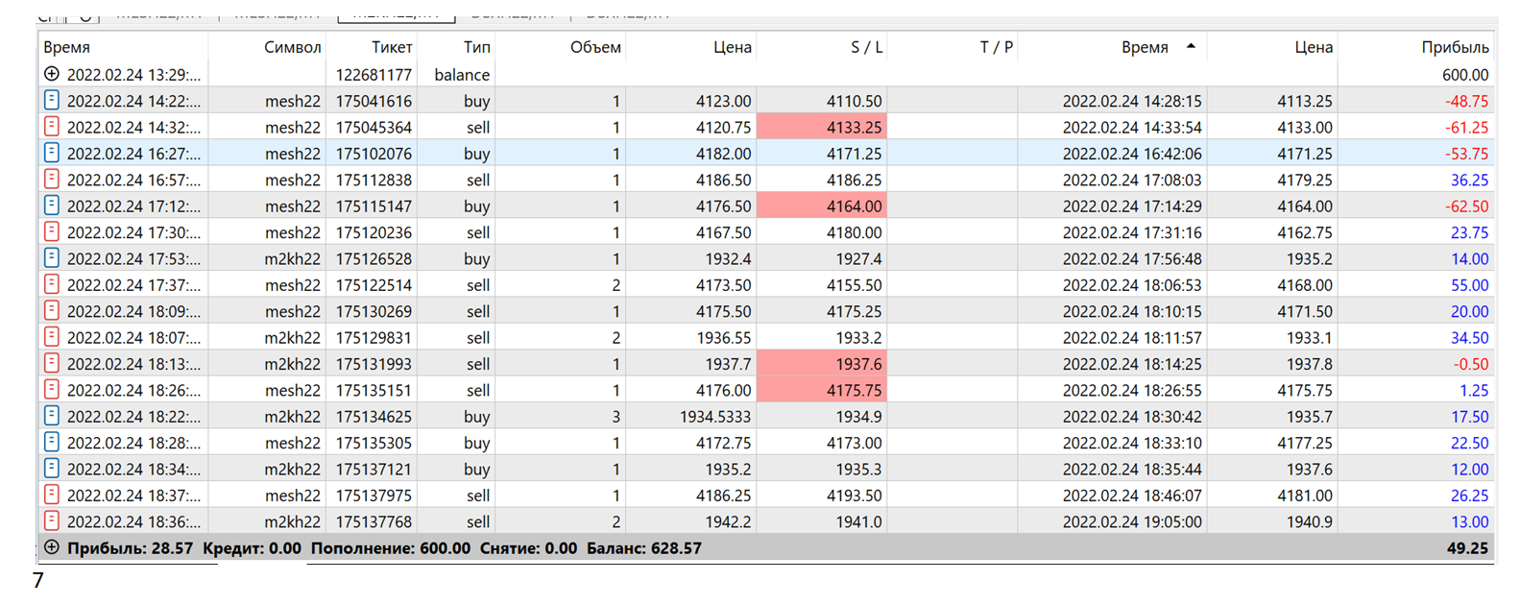Click the red highlighted S/L cell 1937.6
The image size is (1520, 605).
point(822,364)
